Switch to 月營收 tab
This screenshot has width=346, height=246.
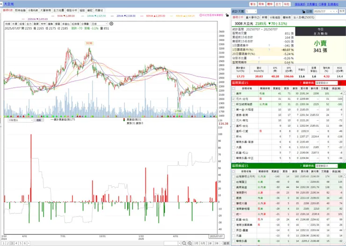point(99,10)
